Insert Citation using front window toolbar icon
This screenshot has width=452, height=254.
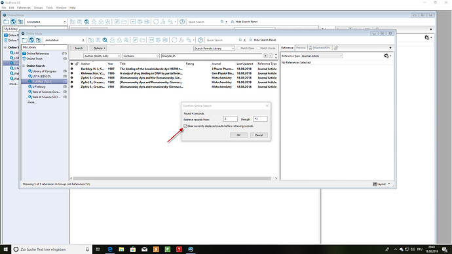[151, 40]
